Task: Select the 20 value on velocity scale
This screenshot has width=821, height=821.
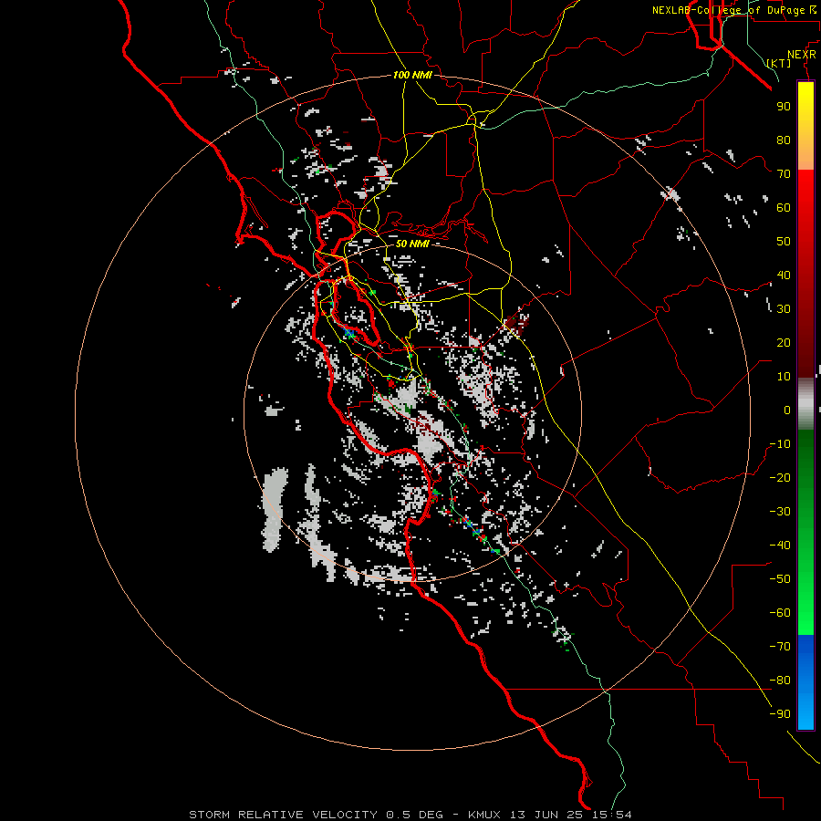Action: (784, 343)
